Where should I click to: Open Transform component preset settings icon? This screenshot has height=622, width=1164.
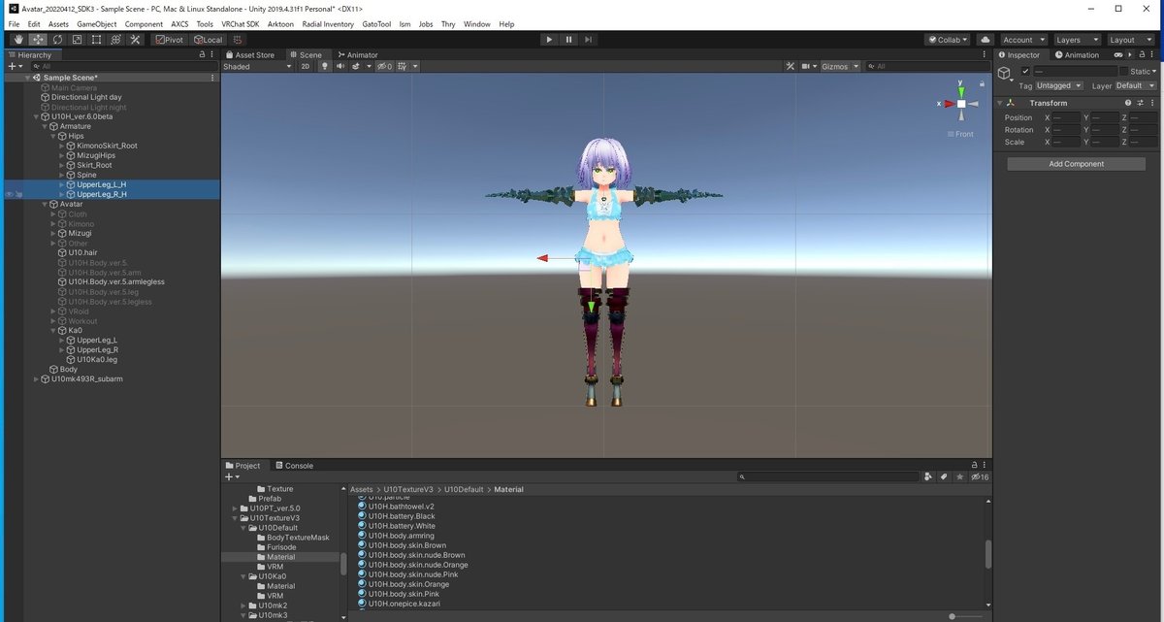[1140, 102]
